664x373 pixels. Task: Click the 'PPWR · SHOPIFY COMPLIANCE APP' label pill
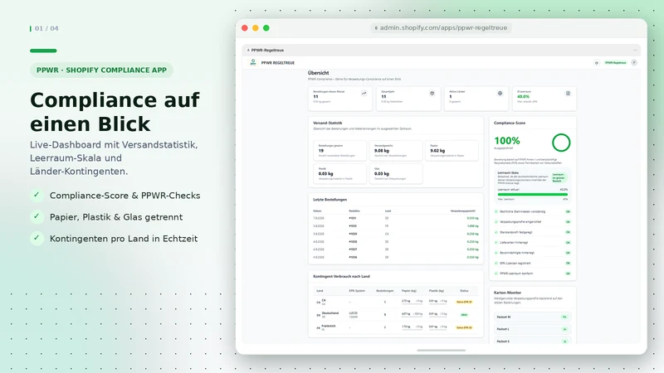(x=101, y=70)
